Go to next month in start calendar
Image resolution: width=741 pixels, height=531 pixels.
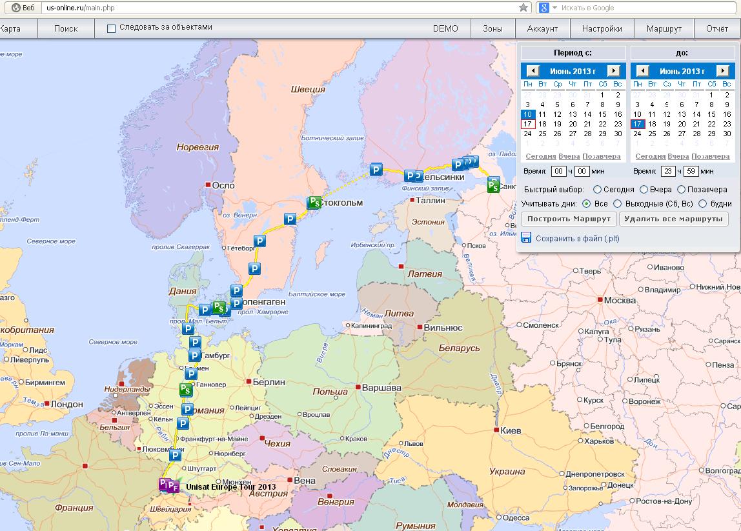613,71
